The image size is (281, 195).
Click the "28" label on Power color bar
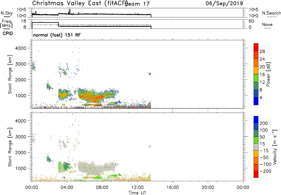(262, 51)
